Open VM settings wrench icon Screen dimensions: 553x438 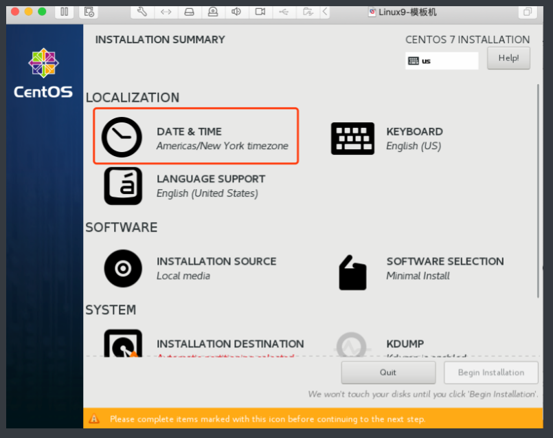tap(142, 12)
